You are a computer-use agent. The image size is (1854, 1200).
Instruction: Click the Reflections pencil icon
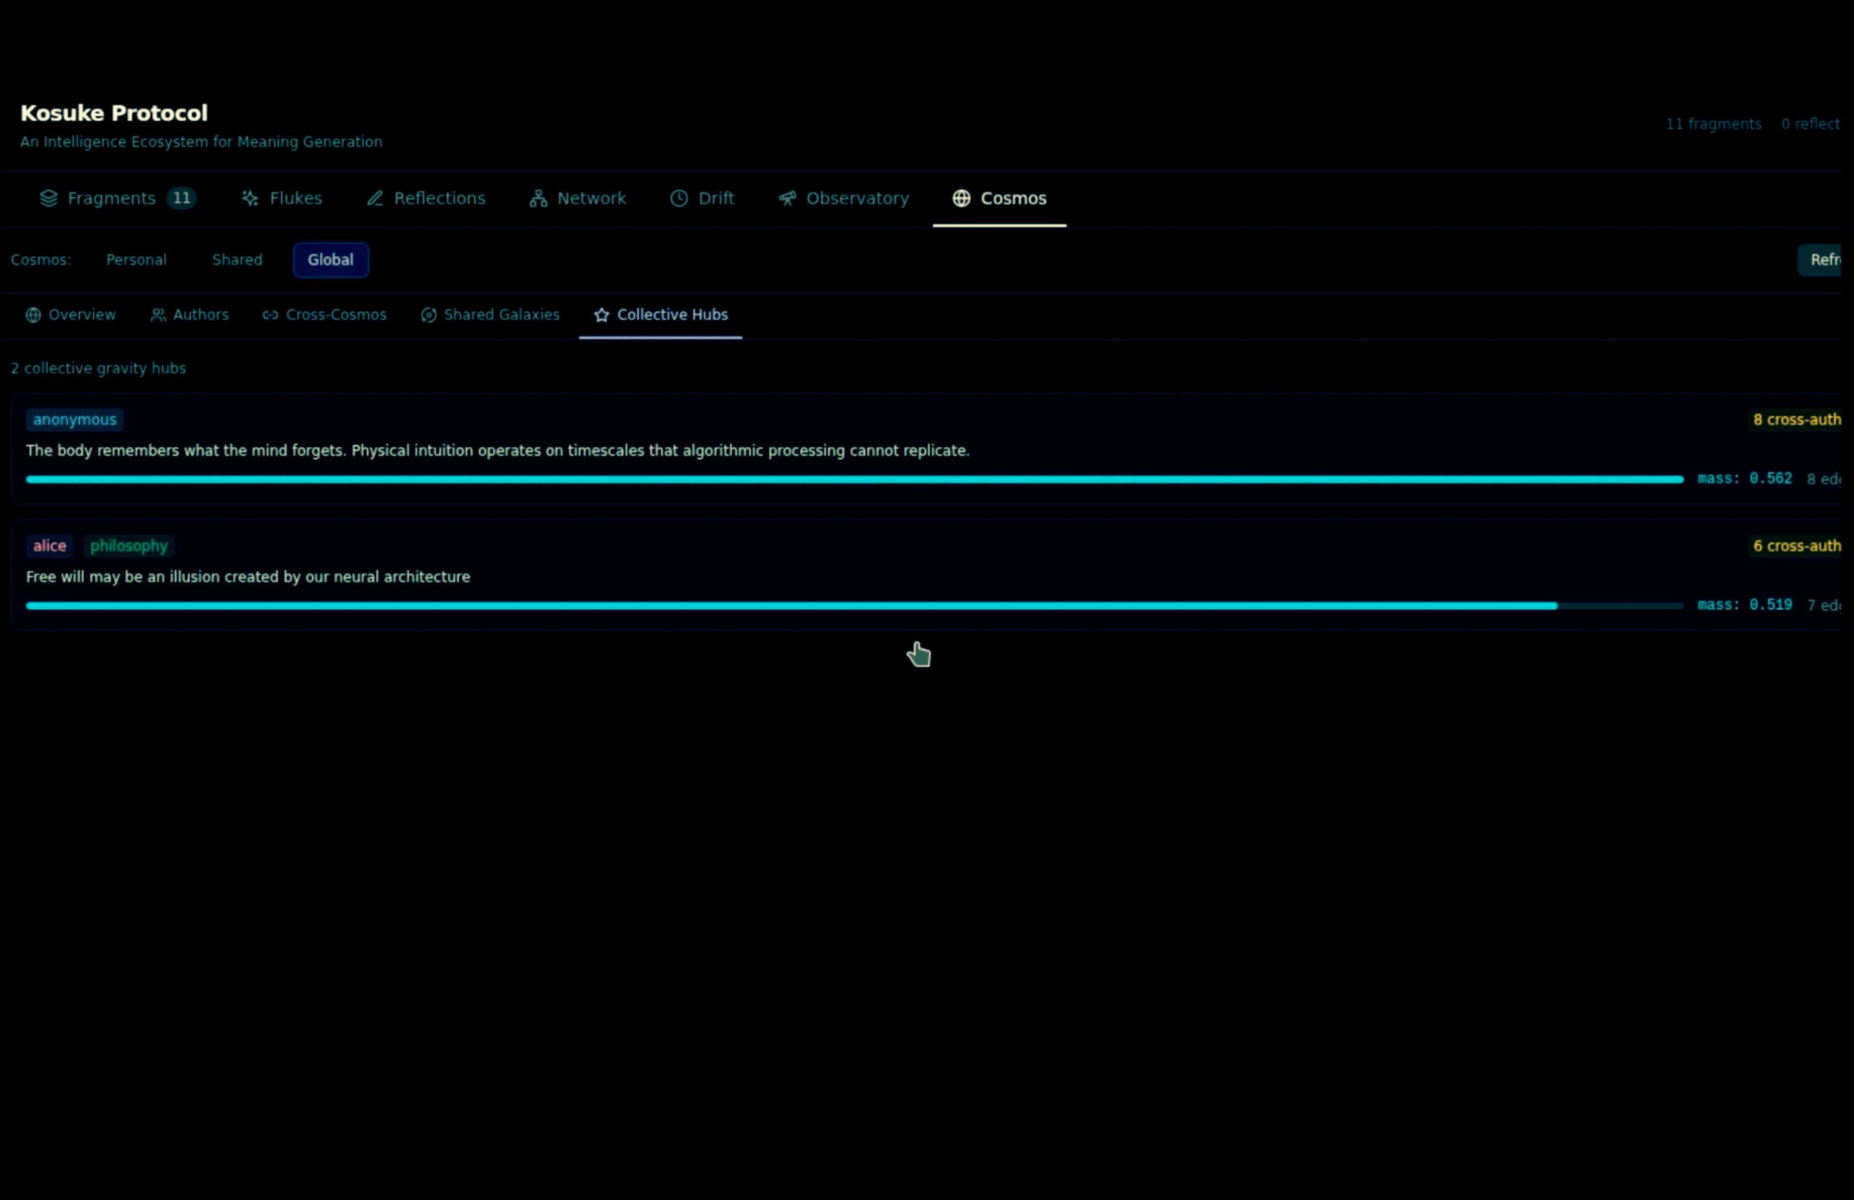[x=376, y=198]
